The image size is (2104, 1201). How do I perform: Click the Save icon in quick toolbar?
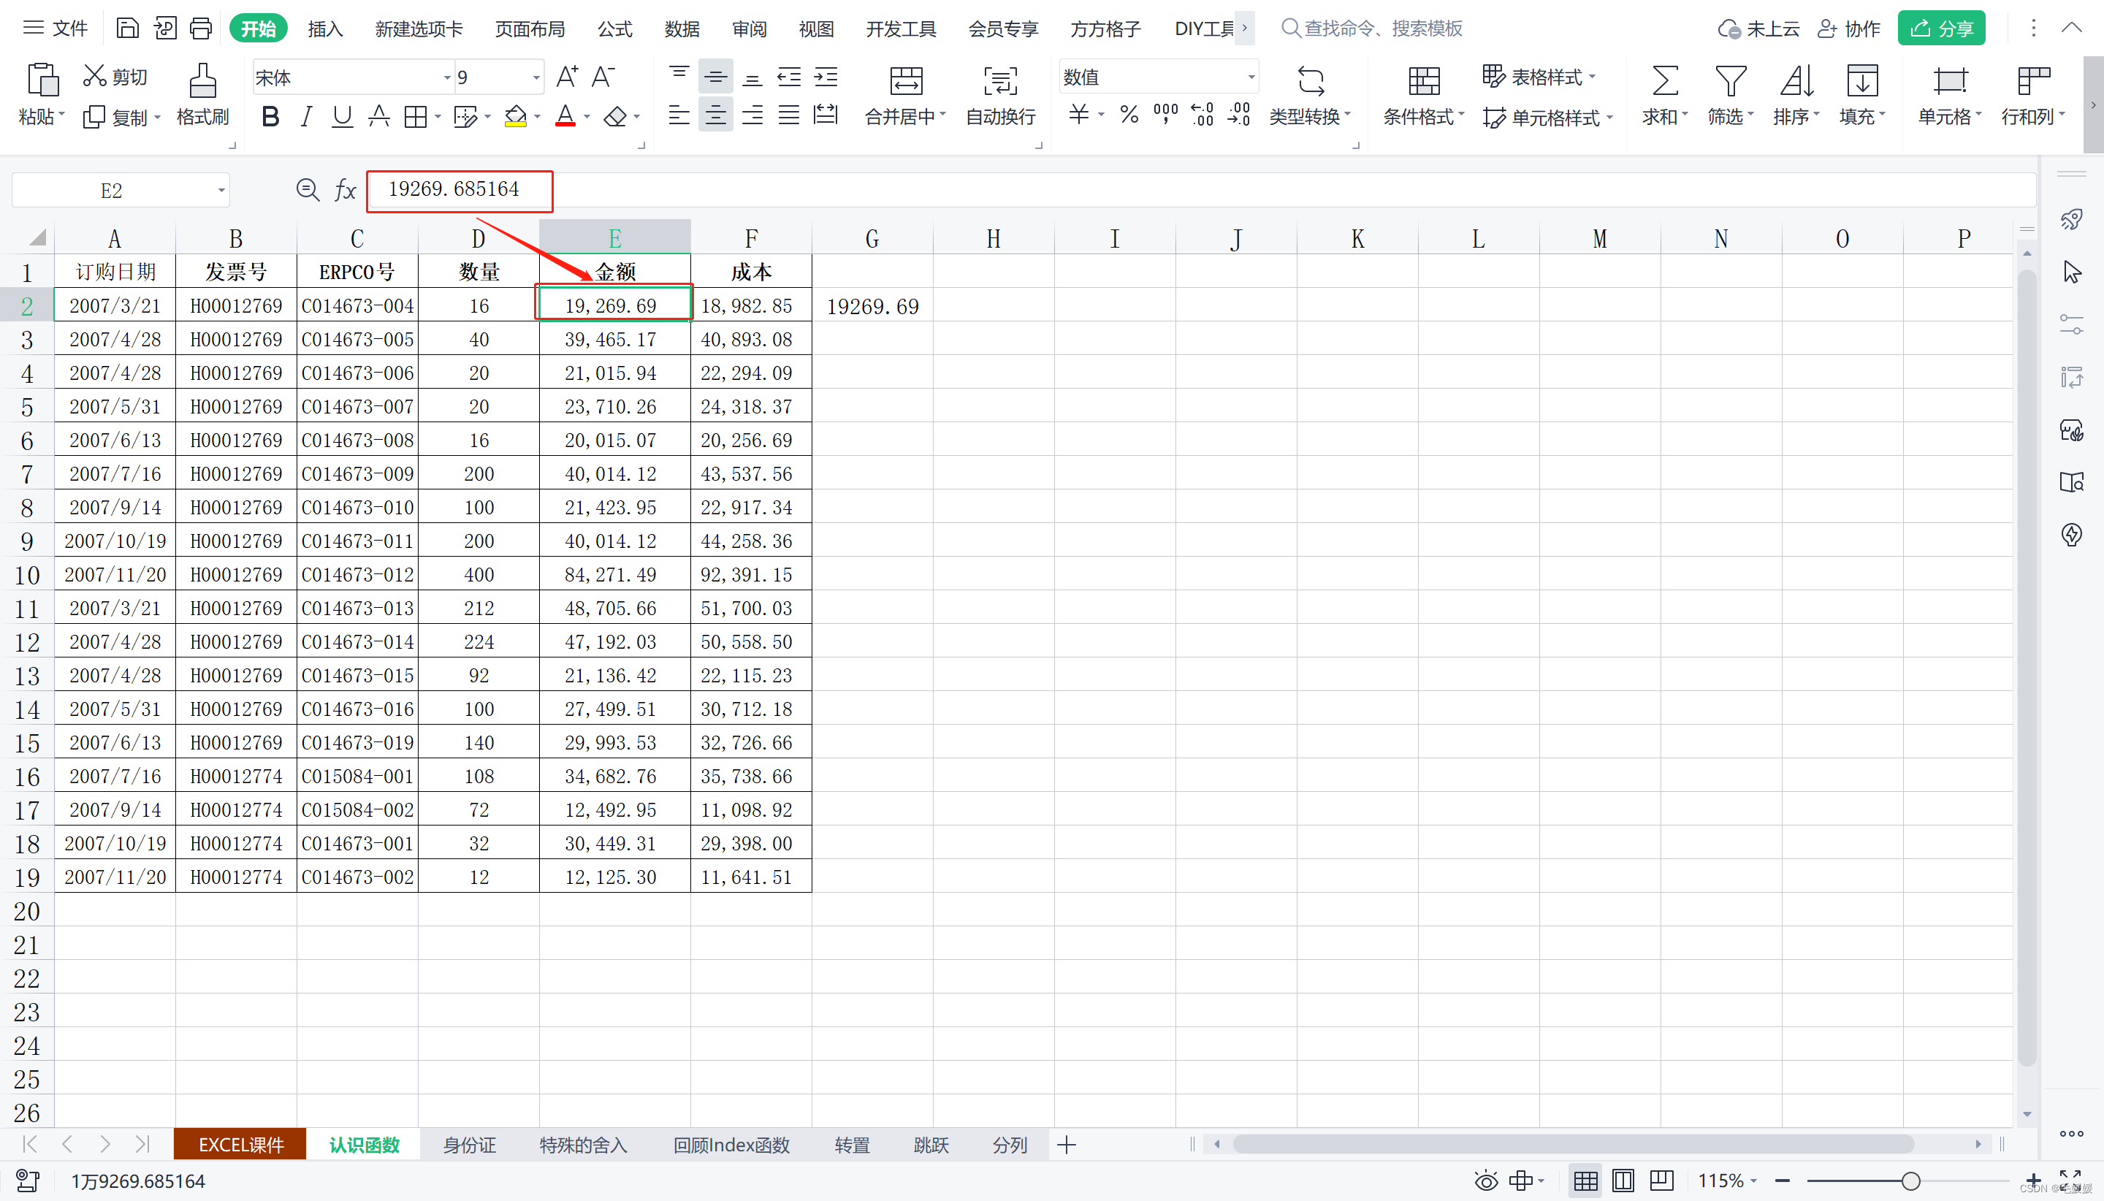click(127, 28)
